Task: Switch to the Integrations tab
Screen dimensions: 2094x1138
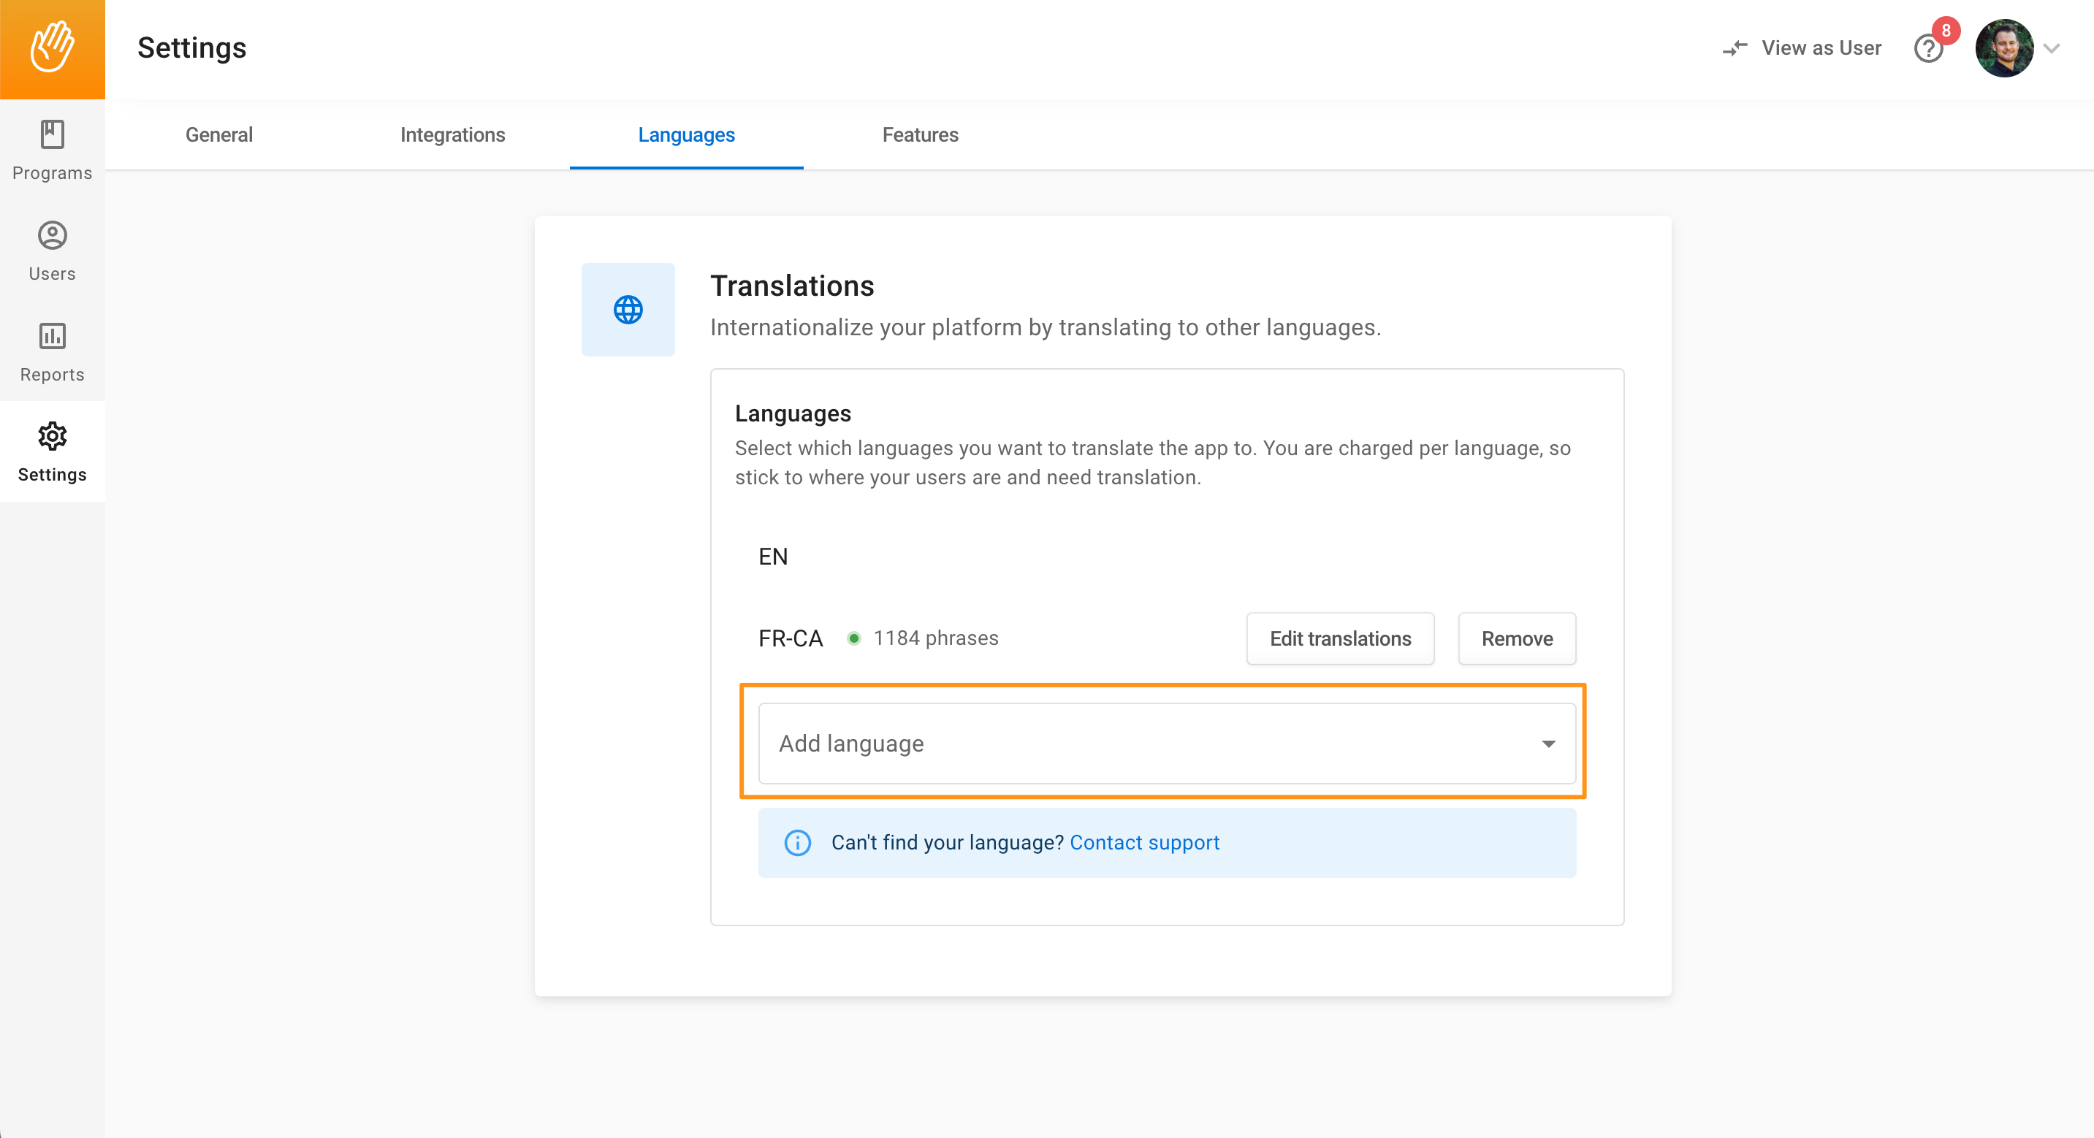Action: pos(452,135)
